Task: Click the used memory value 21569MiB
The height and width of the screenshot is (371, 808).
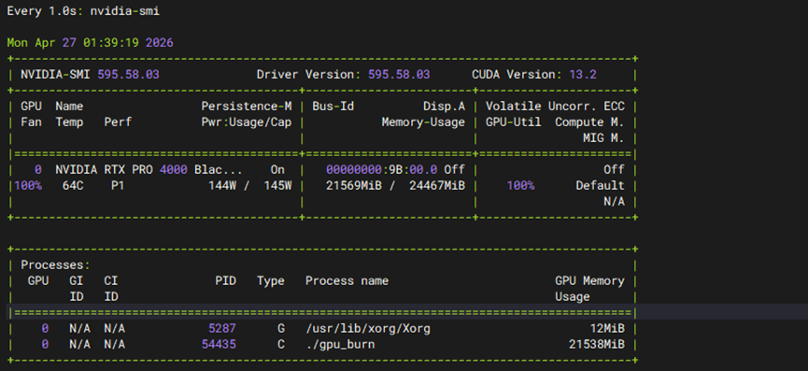Action: tap(354, 185)
